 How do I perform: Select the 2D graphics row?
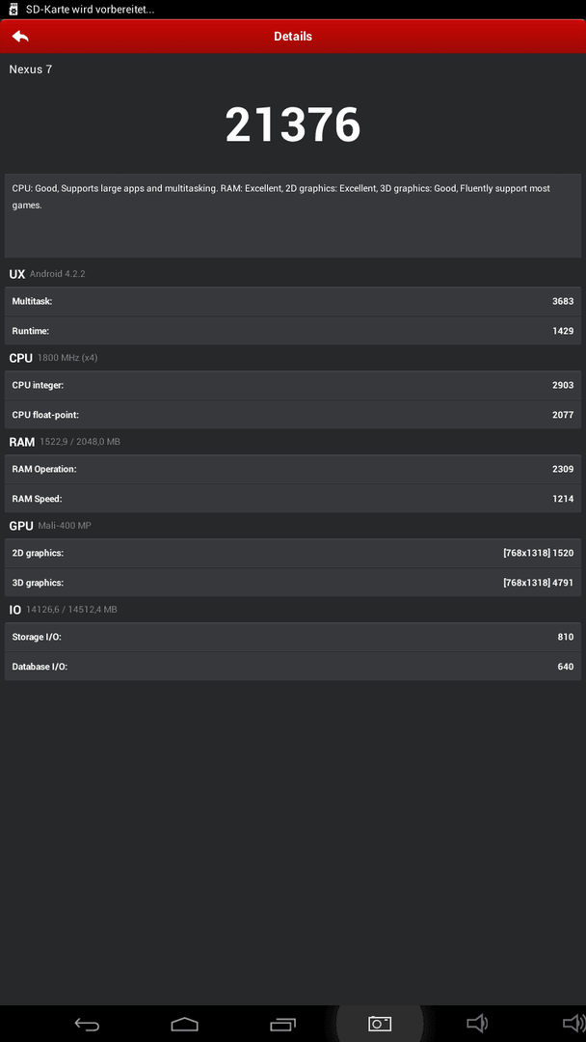pyautogui.click(x=293, y=553)
